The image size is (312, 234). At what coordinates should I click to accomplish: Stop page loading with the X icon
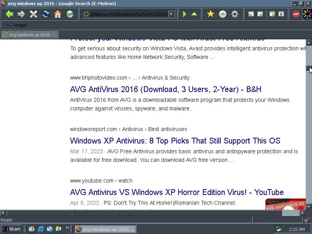[34, 14]
